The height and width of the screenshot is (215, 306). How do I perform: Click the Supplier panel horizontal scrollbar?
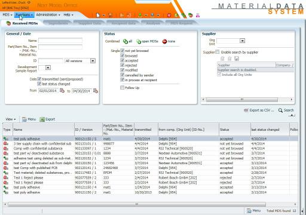pos(242,99)
